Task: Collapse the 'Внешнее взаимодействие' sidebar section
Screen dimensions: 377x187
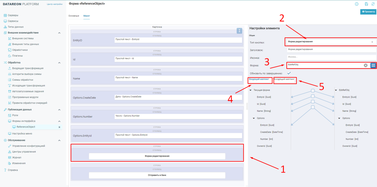Action: pyautogui.click(x=59, y=33)
